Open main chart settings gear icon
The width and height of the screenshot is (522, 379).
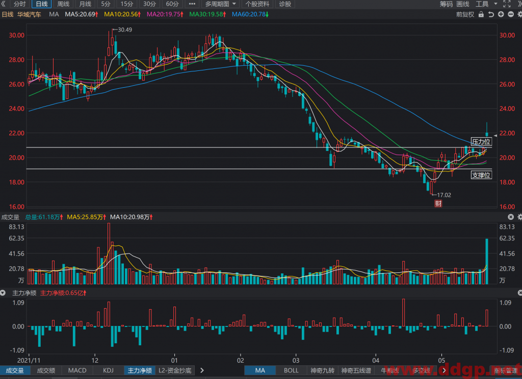519,14
